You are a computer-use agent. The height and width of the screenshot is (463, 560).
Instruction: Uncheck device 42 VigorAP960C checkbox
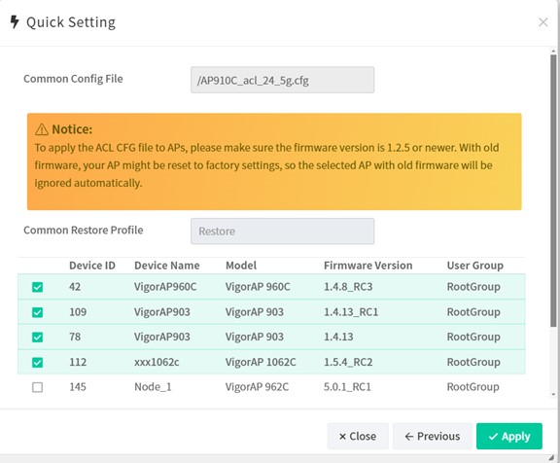[38, 287]
